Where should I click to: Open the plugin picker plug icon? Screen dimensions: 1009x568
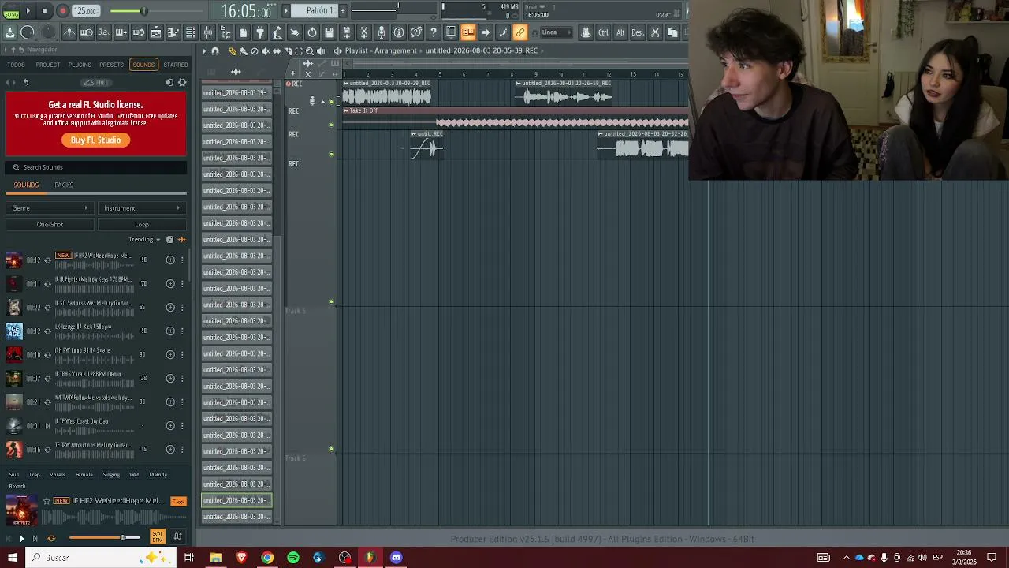[260, 32]
